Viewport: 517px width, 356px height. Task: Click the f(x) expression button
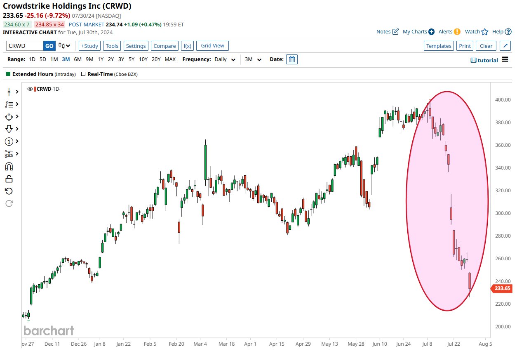[188, 46]
